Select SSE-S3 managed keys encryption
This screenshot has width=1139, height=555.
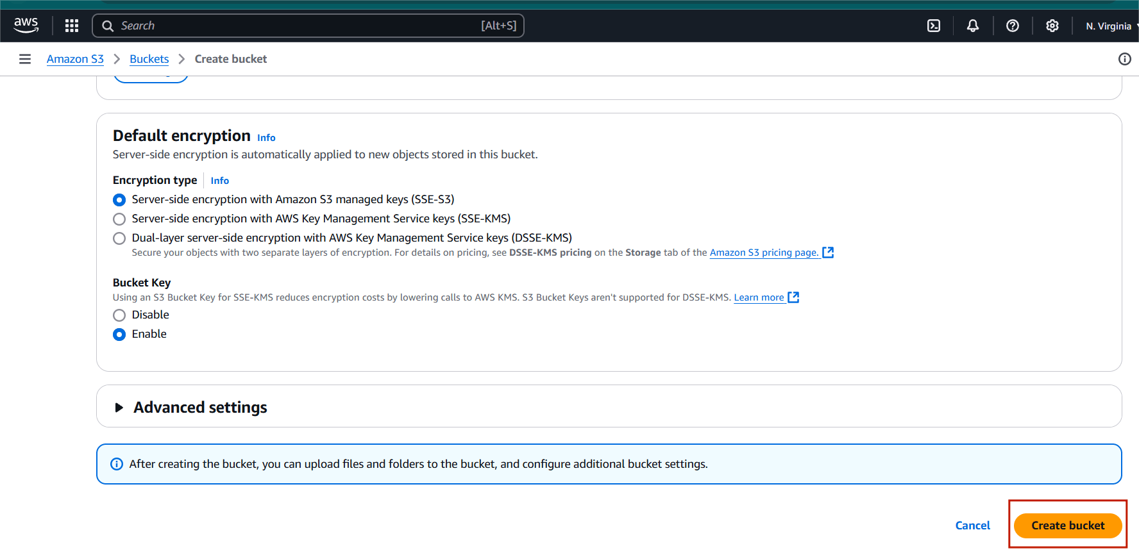(x=119, y=200)
